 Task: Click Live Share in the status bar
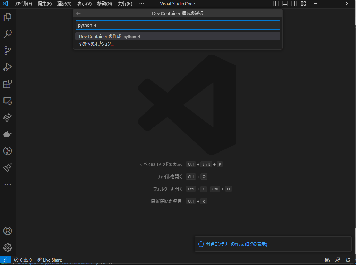pos(49,260)
